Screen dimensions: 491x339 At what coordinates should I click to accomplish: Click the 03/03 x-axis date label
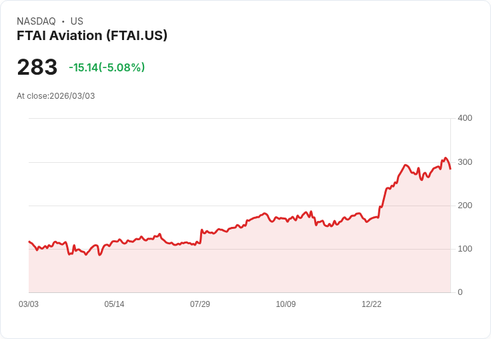[29, 304]
